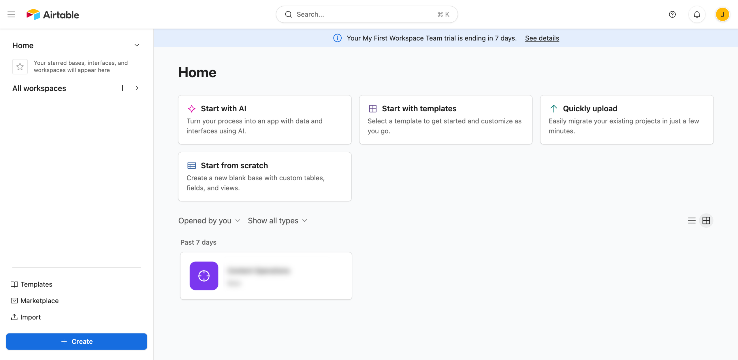
Task: Open the purple base icon thumbnail
Action: coord(204,276)
